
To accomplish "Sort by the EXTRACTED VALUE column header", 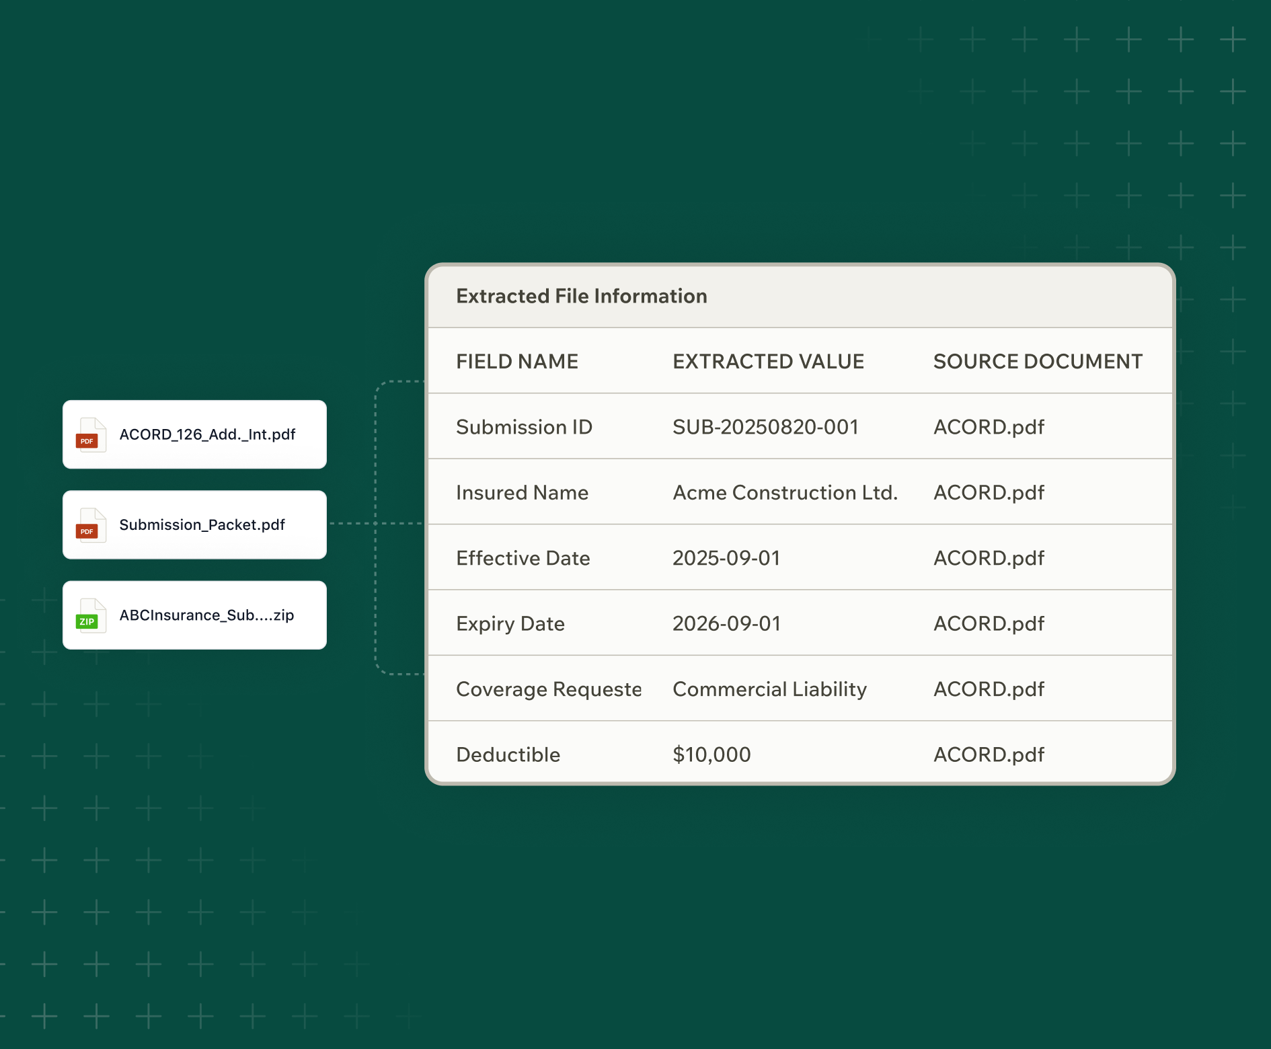I will click(x=768, y=362).
